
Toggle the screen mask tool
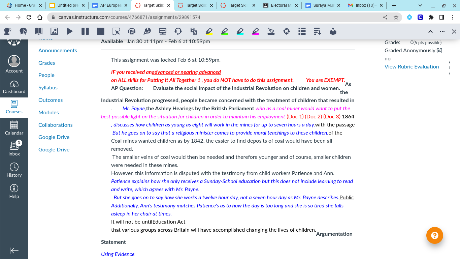163,31
